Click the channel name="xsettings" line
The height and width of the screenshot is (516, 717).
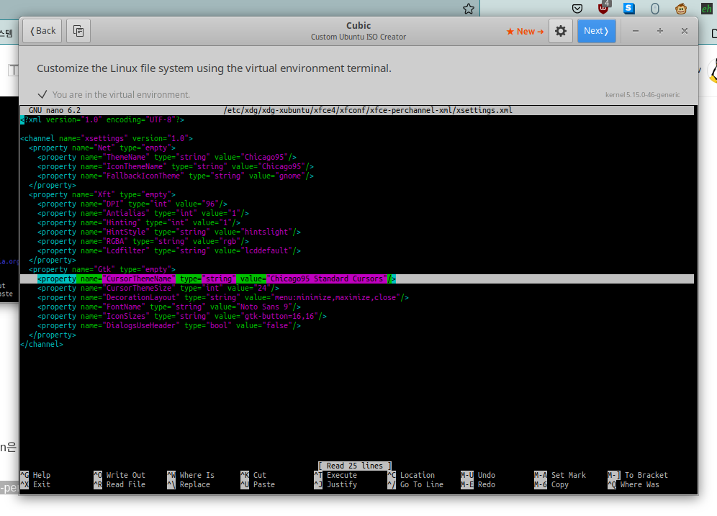pos(107,138)
